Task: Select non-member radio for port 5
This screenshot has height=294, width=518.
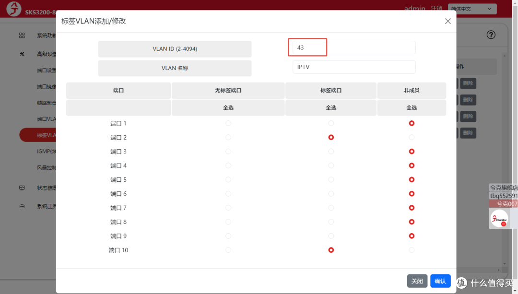Action: pos(412,180)
